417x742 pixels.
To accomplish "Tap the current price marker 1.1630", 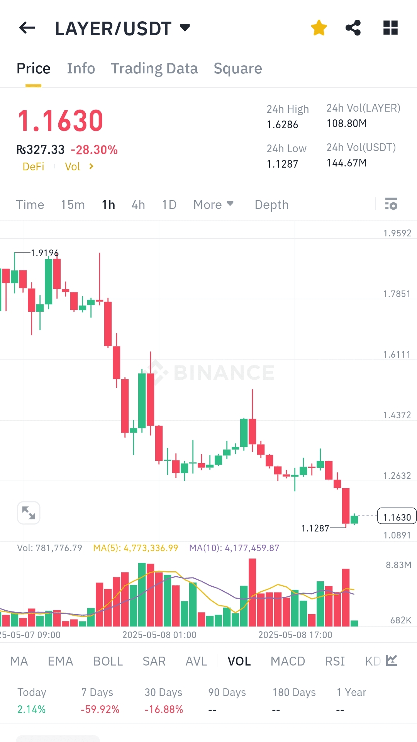I will [x=397, y=517].
